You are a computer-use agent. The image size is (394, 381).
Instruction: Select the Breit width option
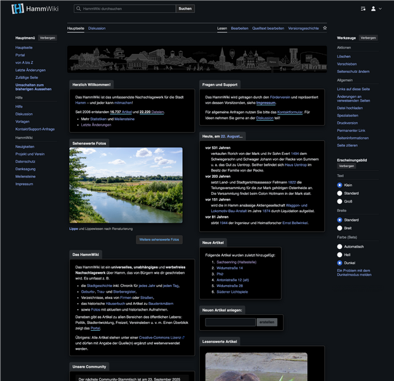coord(339,227)
